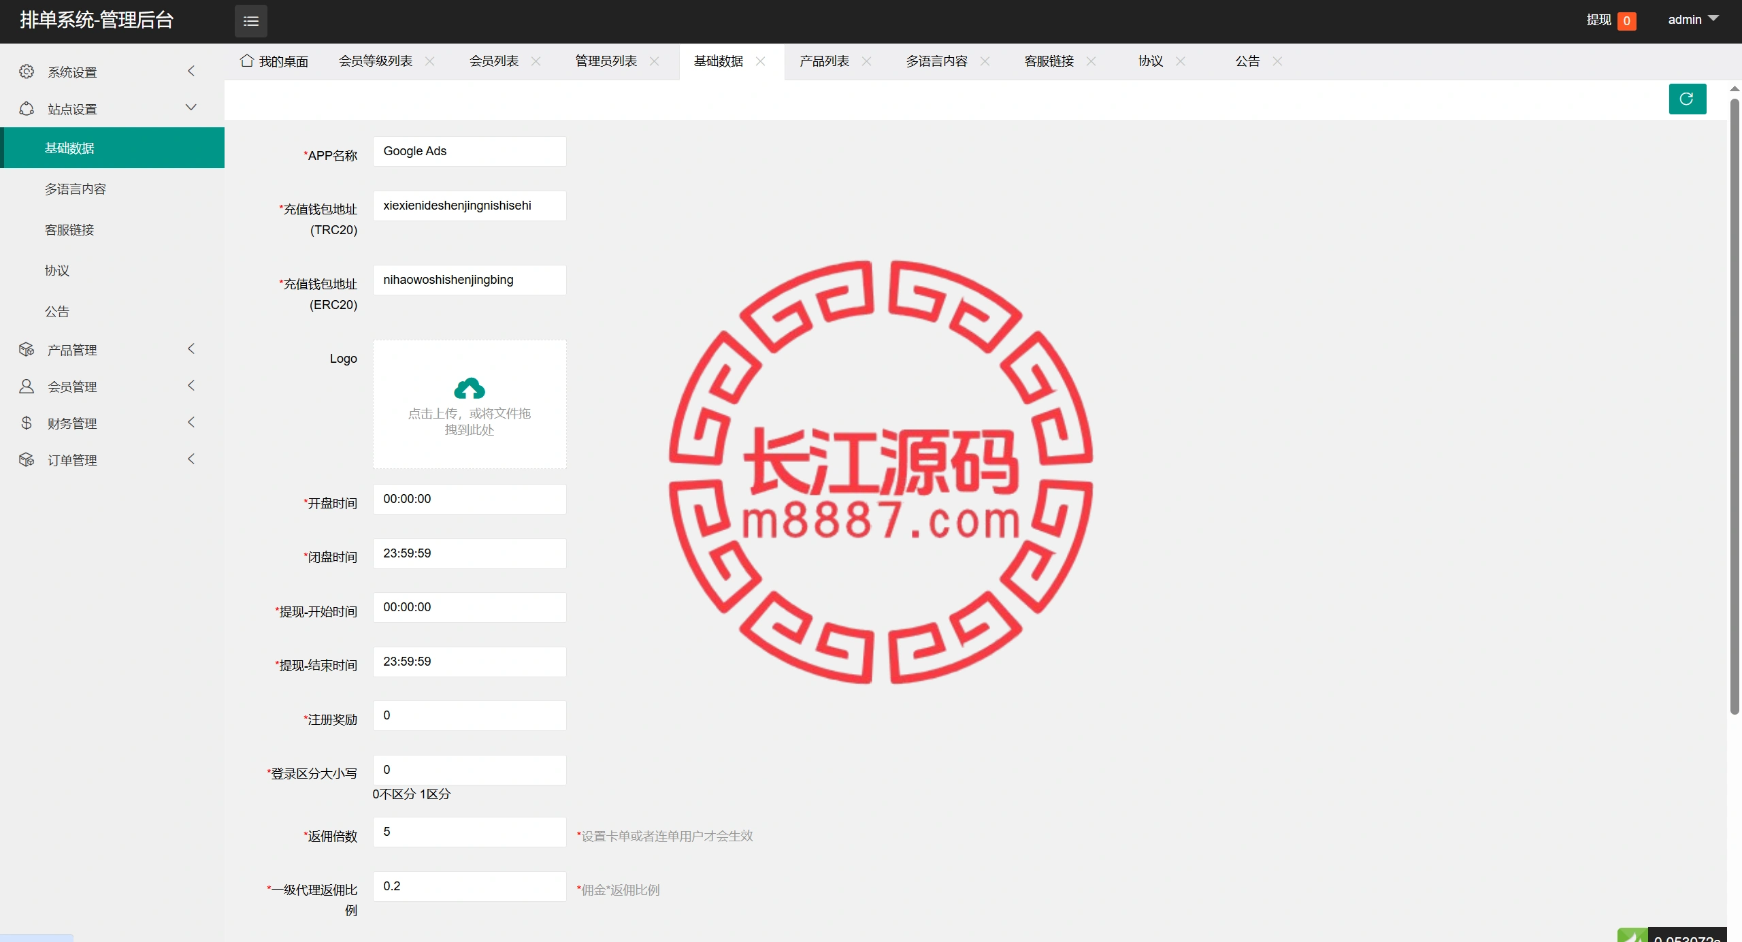Open 客服链接 in the sidebar

tap(112, 229)
